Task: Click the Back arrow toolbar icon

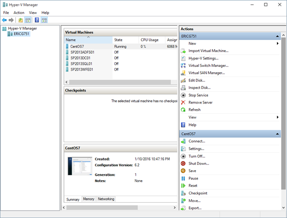Action: [4, 20]
